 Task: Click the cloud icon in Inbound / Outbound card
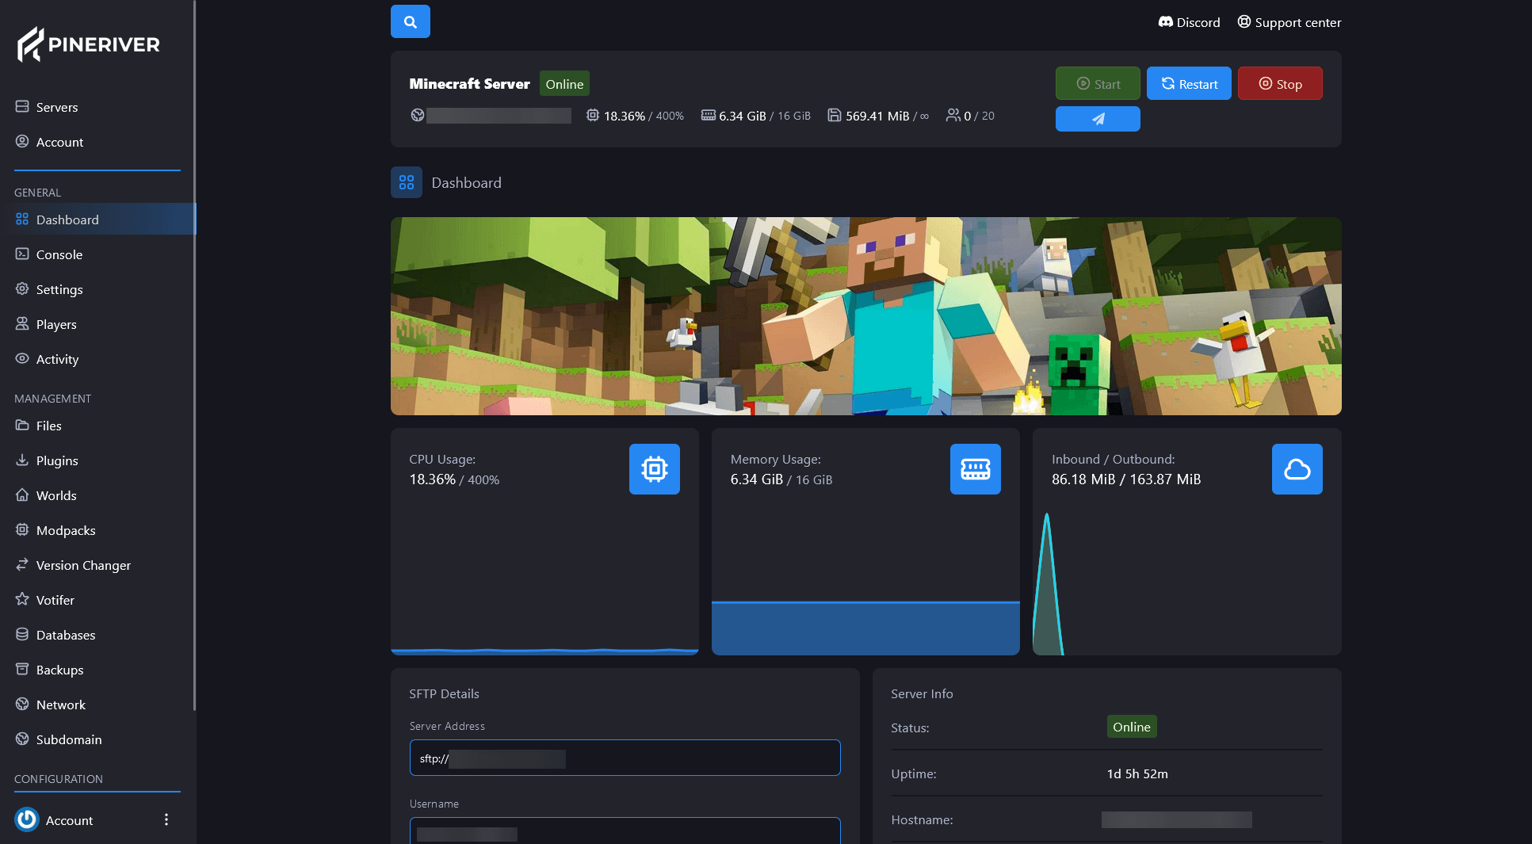click(x=1297, y=469)
